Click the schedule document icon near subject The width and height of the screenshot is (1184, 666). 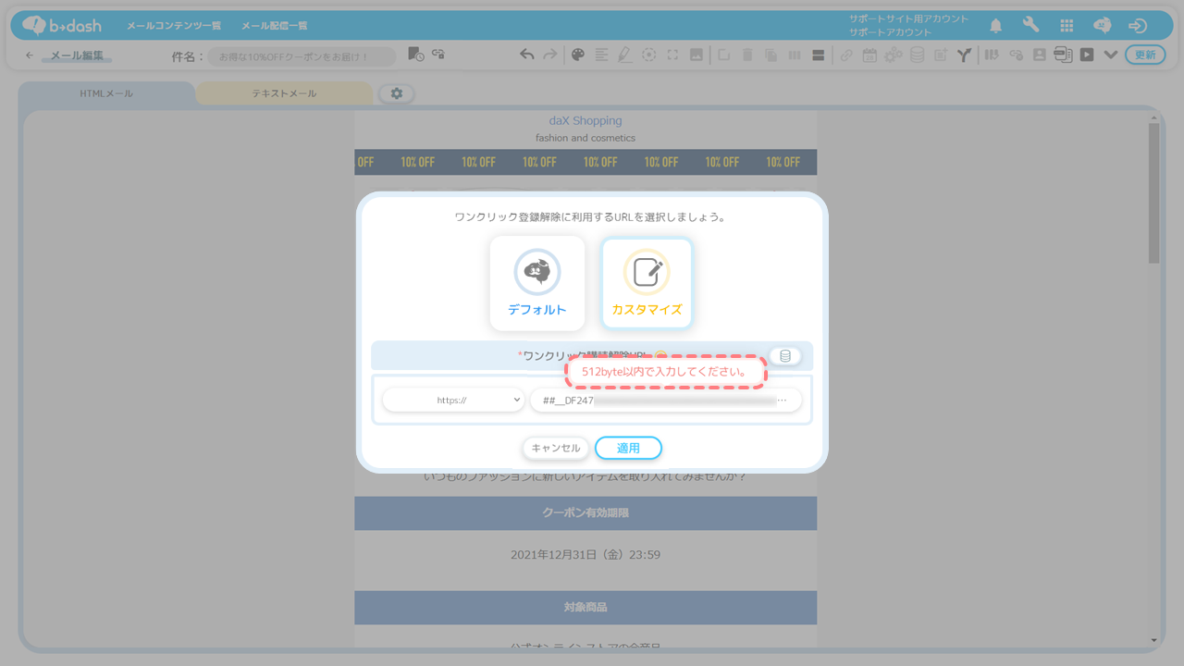pos(416,55)
